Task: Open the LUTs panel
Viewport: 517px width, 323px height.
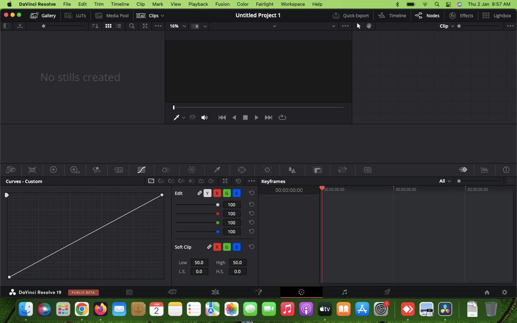Action: pyautogui.click(x=75, y=16)
